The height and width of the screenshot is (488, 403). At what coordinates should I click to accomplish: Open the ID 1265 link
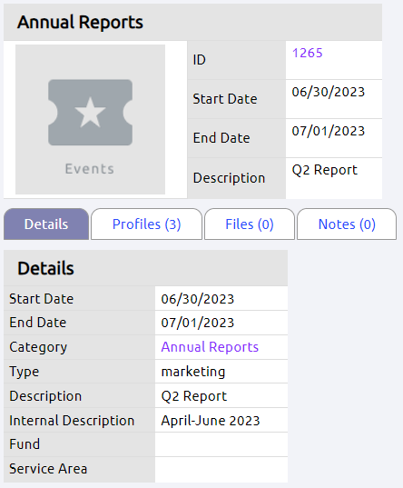click(307, 53)
